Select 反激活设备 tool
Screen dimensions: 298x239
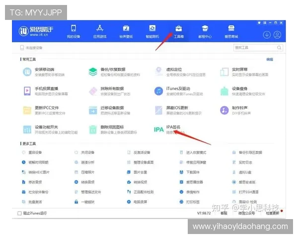click(139, 152)
